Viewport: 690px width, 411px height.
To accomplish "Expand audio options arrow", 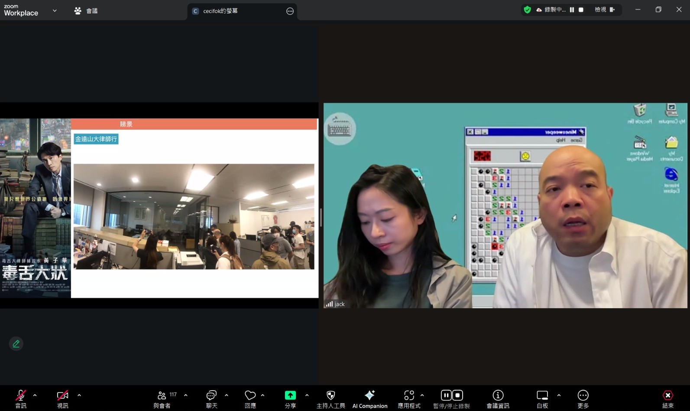I will 35,395.
